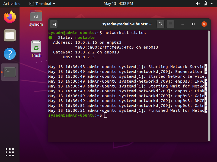Launch Firefox from the dock
The height and width of the screenshot is (162, 217).
click(x=10, y=17)
